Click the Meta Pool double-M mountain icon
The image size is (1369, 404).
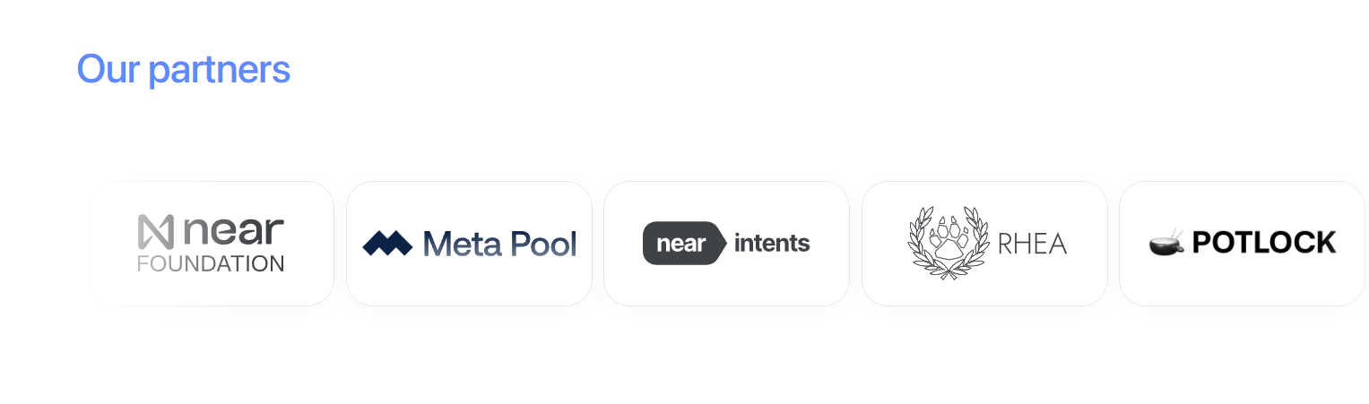pyautogui.click(x=387, y=244)
